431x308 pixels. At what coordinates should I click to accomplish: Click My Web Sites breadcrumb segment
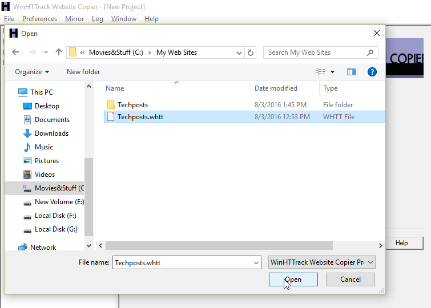point(176,52)
